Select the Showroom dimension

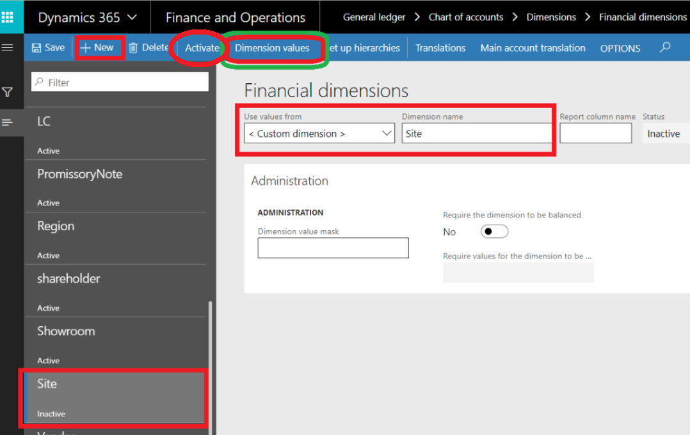pos(115,343)
